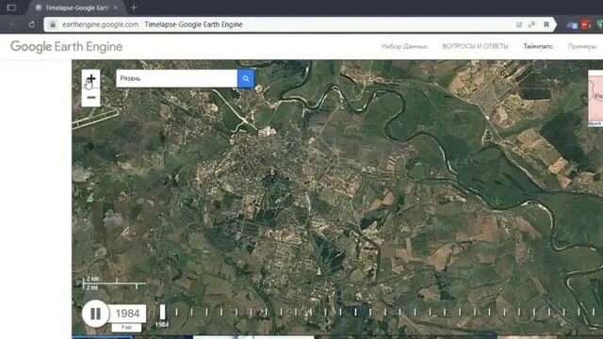Image resolution: width=603 pixels, height=339 pixels.
Task: Change the playback speed via the Fast button
Action: (x=126, y=328)
